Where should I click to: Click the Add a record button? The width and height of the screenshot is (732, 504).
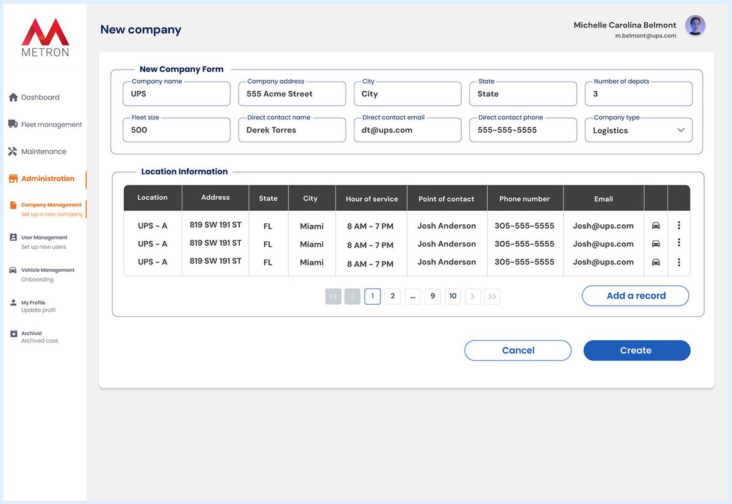pos(636,296)
